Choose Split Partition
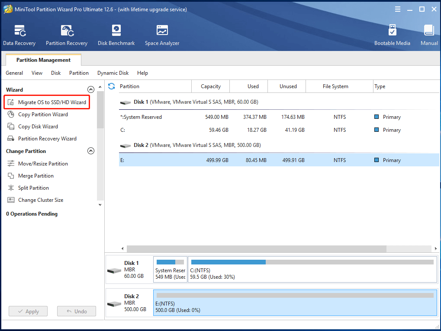Image resolution: width=441 pixels, height=331 pixels. (33, 188)
